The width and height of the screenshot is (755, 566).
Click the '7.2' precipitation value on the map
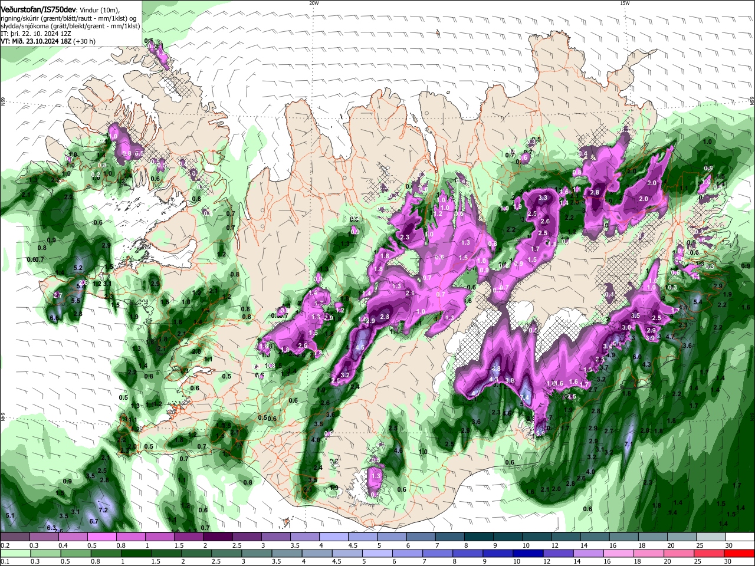(x=103, y=509)
